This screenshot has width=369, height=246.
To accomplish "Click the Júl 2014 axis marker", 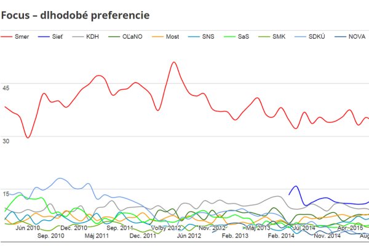I will coord(304,228).
